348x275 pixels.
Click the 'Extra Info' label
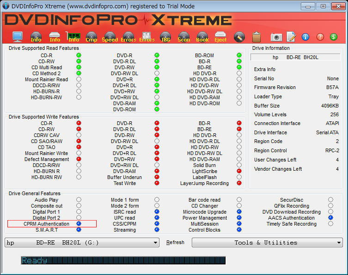tap(264, 69)
